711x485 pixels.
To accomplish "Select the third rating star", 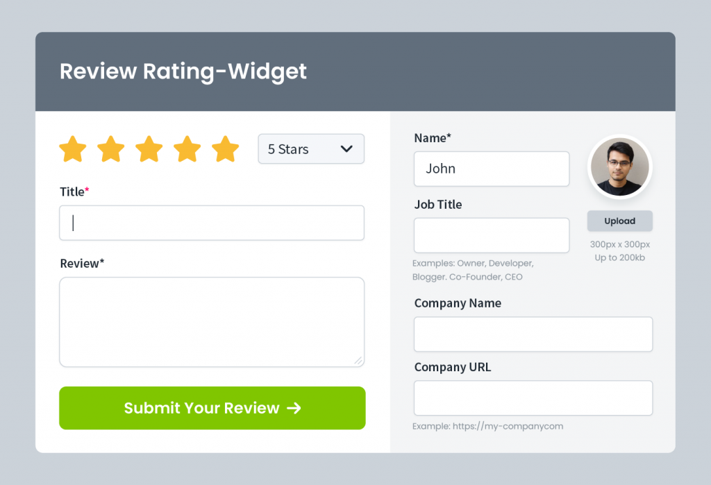I will (x=149, y=148).
